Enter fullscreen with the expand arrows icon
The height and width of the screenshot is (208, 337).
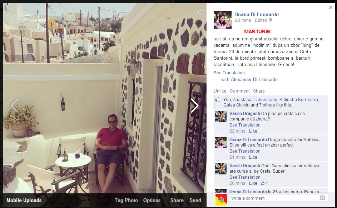[x=199, y=11]
